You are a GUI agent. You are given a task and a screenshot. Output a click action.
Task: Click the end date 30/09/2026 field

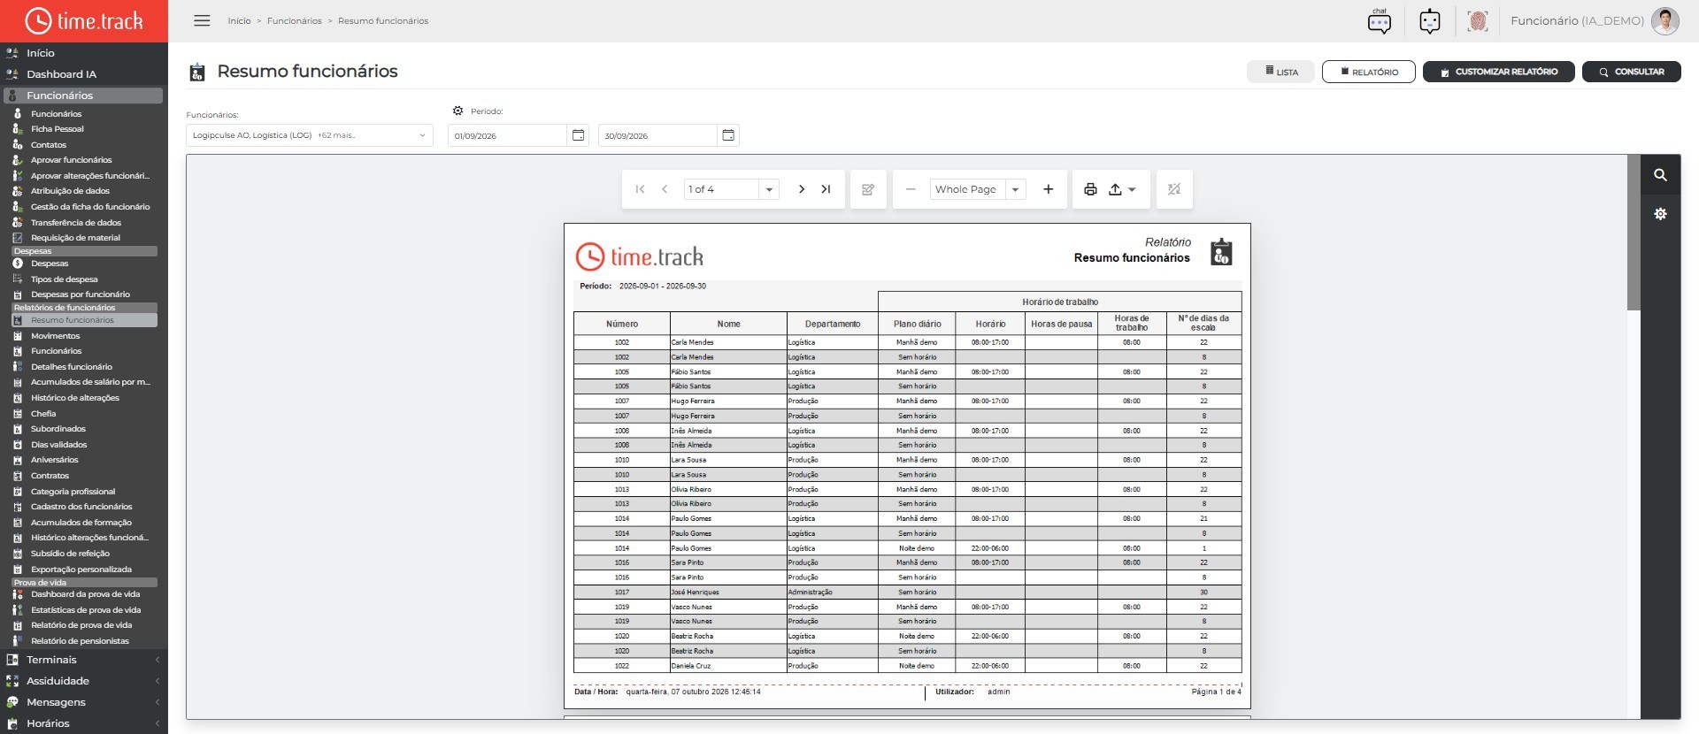point(657,135)
